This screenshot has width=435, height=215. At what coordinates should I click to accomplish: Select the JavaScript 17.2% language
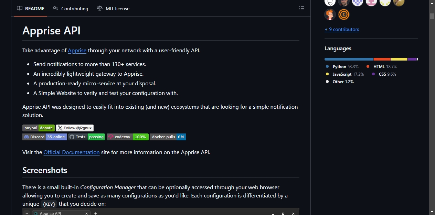click(x=344, y=74)
